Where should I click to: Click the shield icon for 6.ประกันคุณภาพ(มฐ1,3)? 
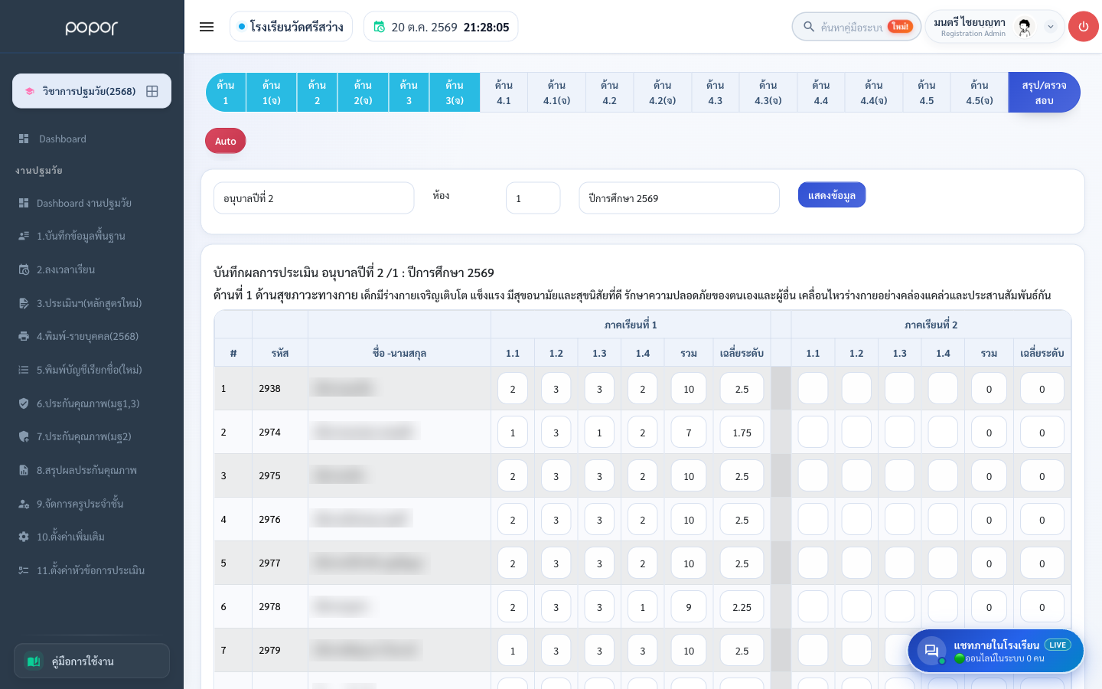click(x=24, y=403)
